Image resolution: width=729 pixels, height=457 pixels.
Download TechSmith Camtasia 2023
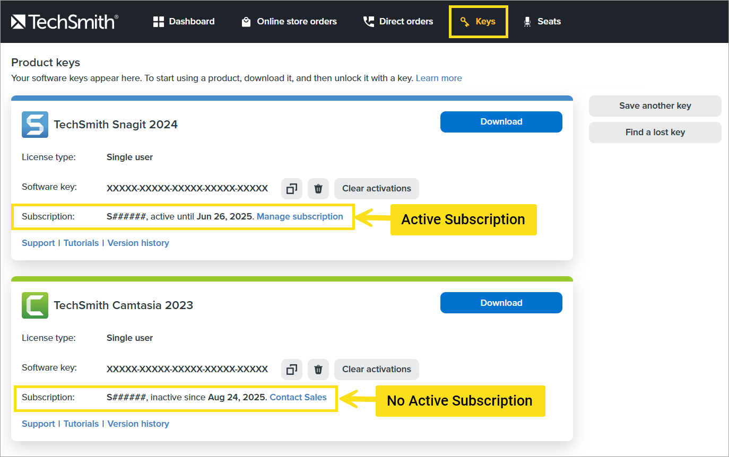click(501, 303)
